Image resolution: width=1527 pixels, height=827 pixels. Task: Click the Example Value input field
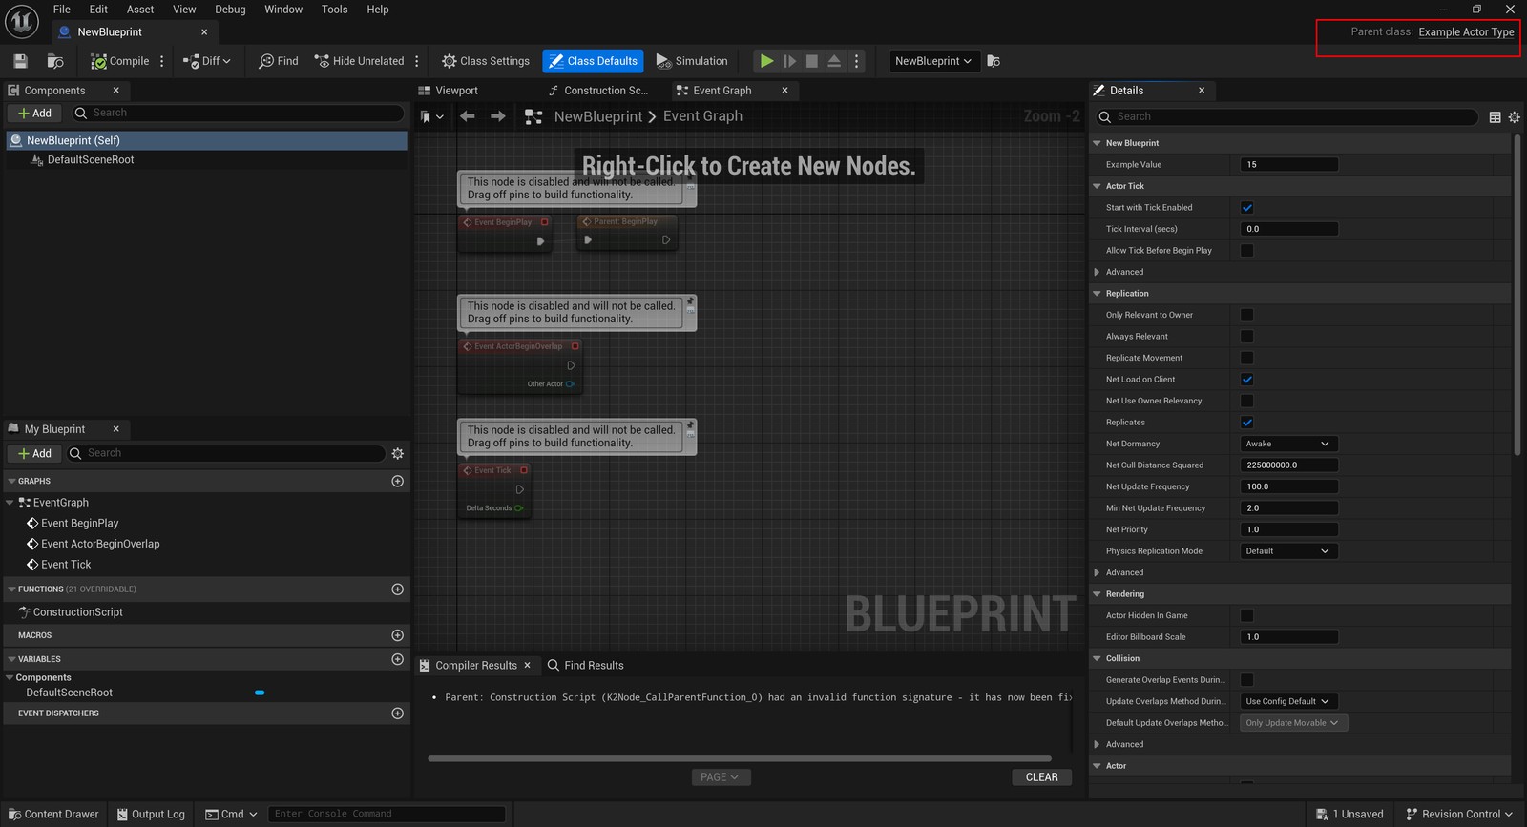1289,165
